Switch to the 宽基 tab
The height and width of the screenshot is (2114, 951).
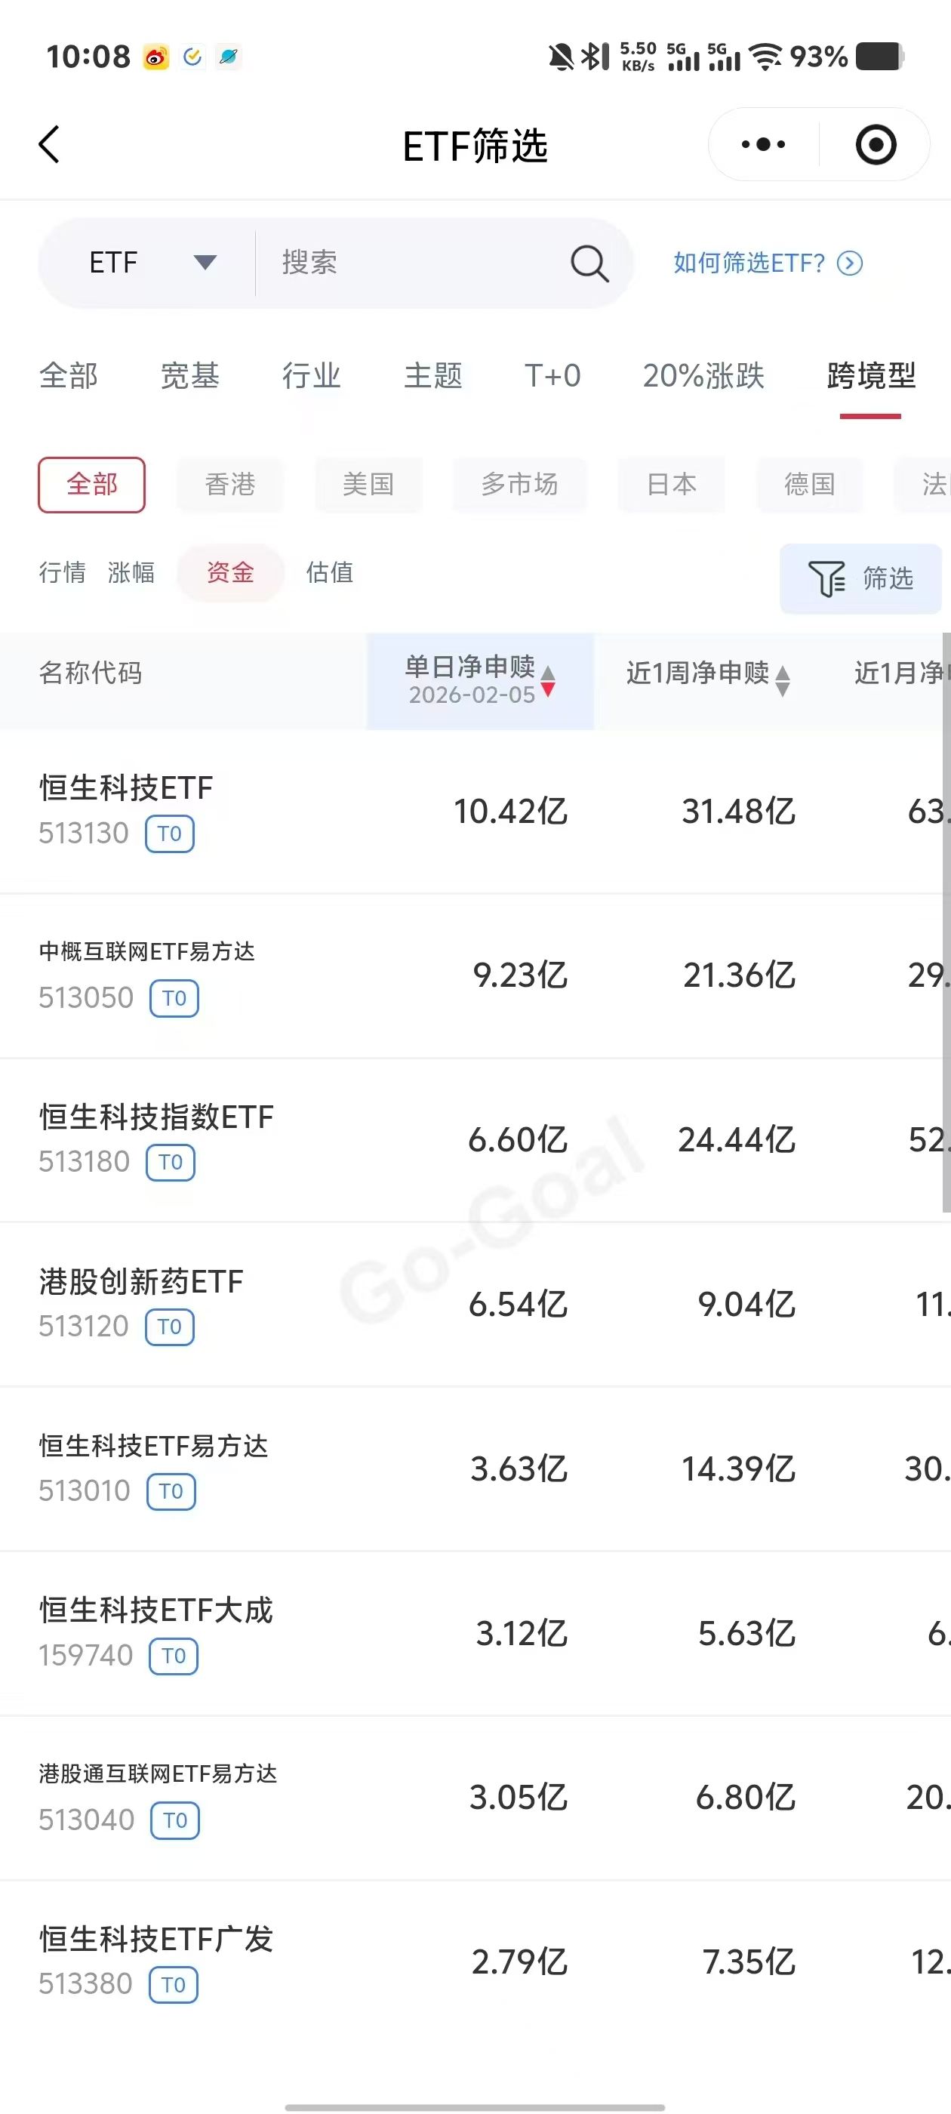point(189,376)
